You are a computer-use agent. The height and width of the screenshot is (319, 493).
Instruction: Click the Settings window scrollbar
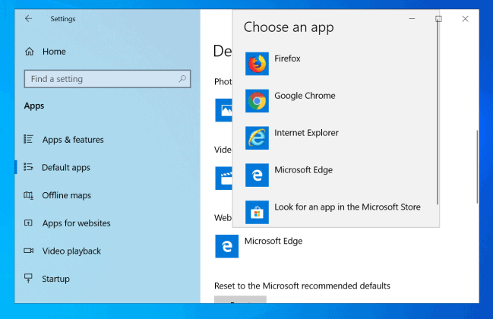click(x=477, y=166)
